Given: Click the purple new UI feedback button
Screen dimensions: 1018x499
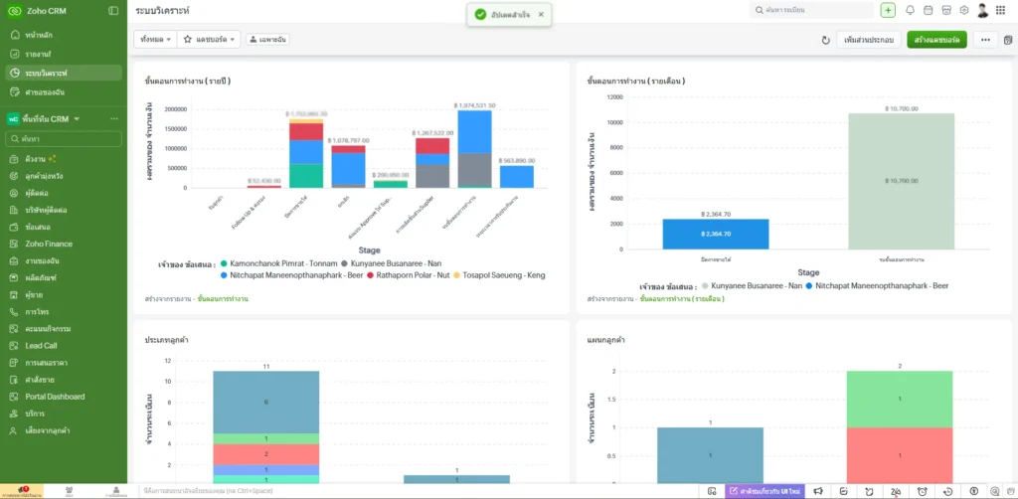Looking at the screenshot, I should (764, 491).
